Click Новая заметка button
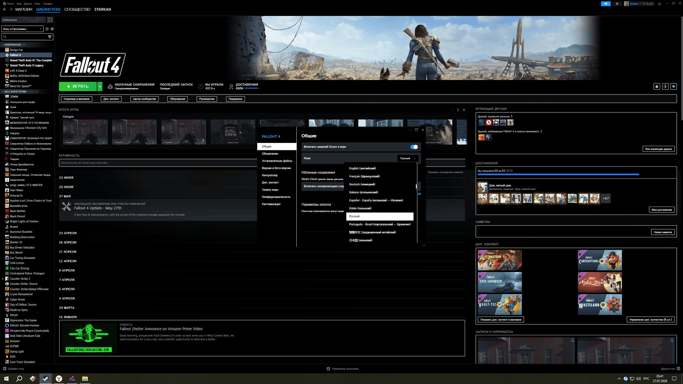 [x=663, y=232]
